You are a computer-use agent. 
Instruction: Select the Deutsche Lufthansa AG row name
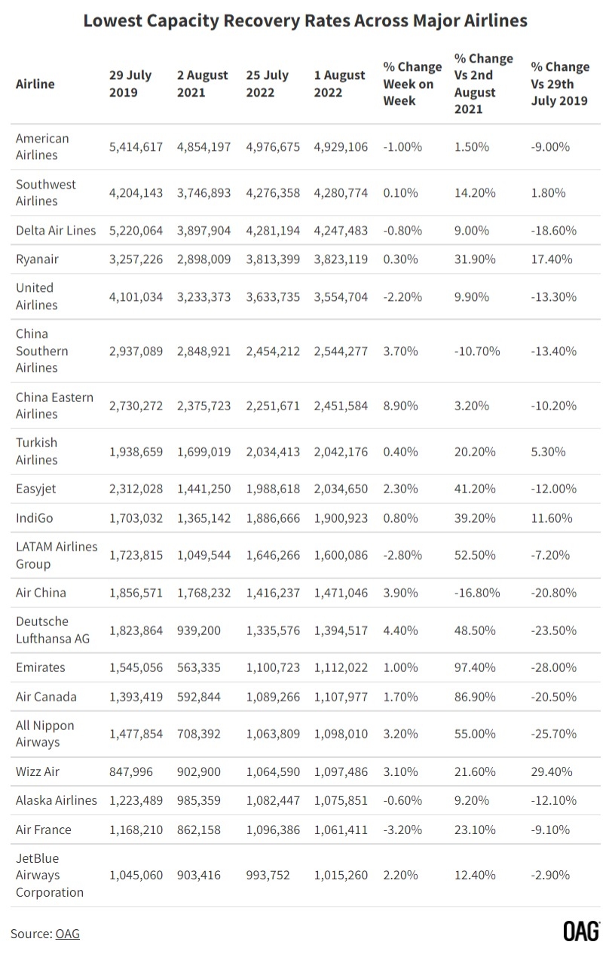click(53, 630)
